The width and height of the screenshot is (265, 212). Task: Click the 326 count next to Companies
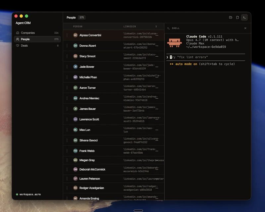(x=56, y=33)
